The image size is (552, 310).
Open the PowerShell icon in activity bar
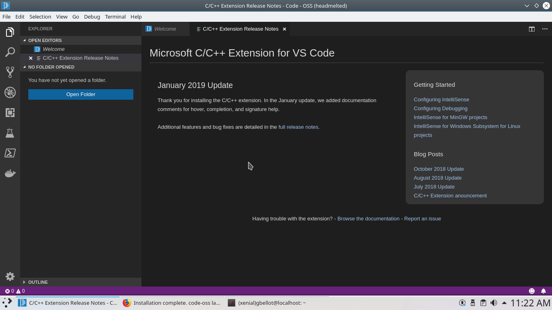click(x=10, y=153)
